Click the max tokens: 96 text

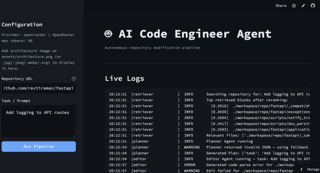pyautogui.click(x=17, y=41)
